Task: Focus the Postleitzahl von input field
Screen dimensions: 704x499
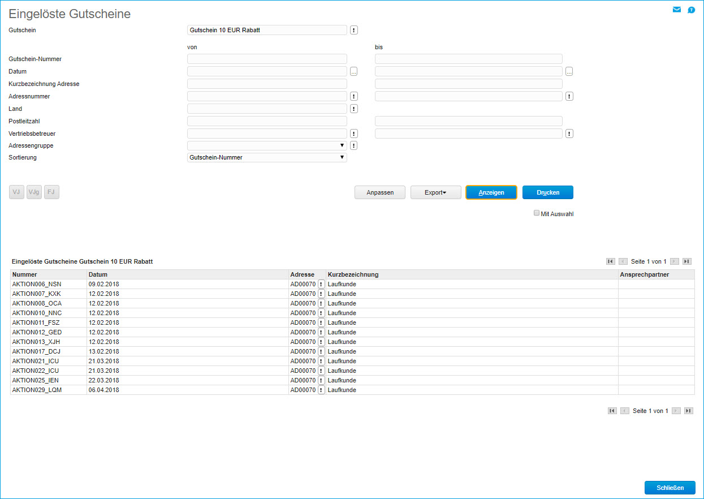Action: (x=267, y=121)
